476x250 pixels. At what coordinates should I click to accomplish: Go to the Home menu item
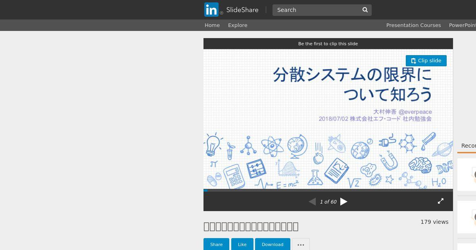(x=212, y=25)
